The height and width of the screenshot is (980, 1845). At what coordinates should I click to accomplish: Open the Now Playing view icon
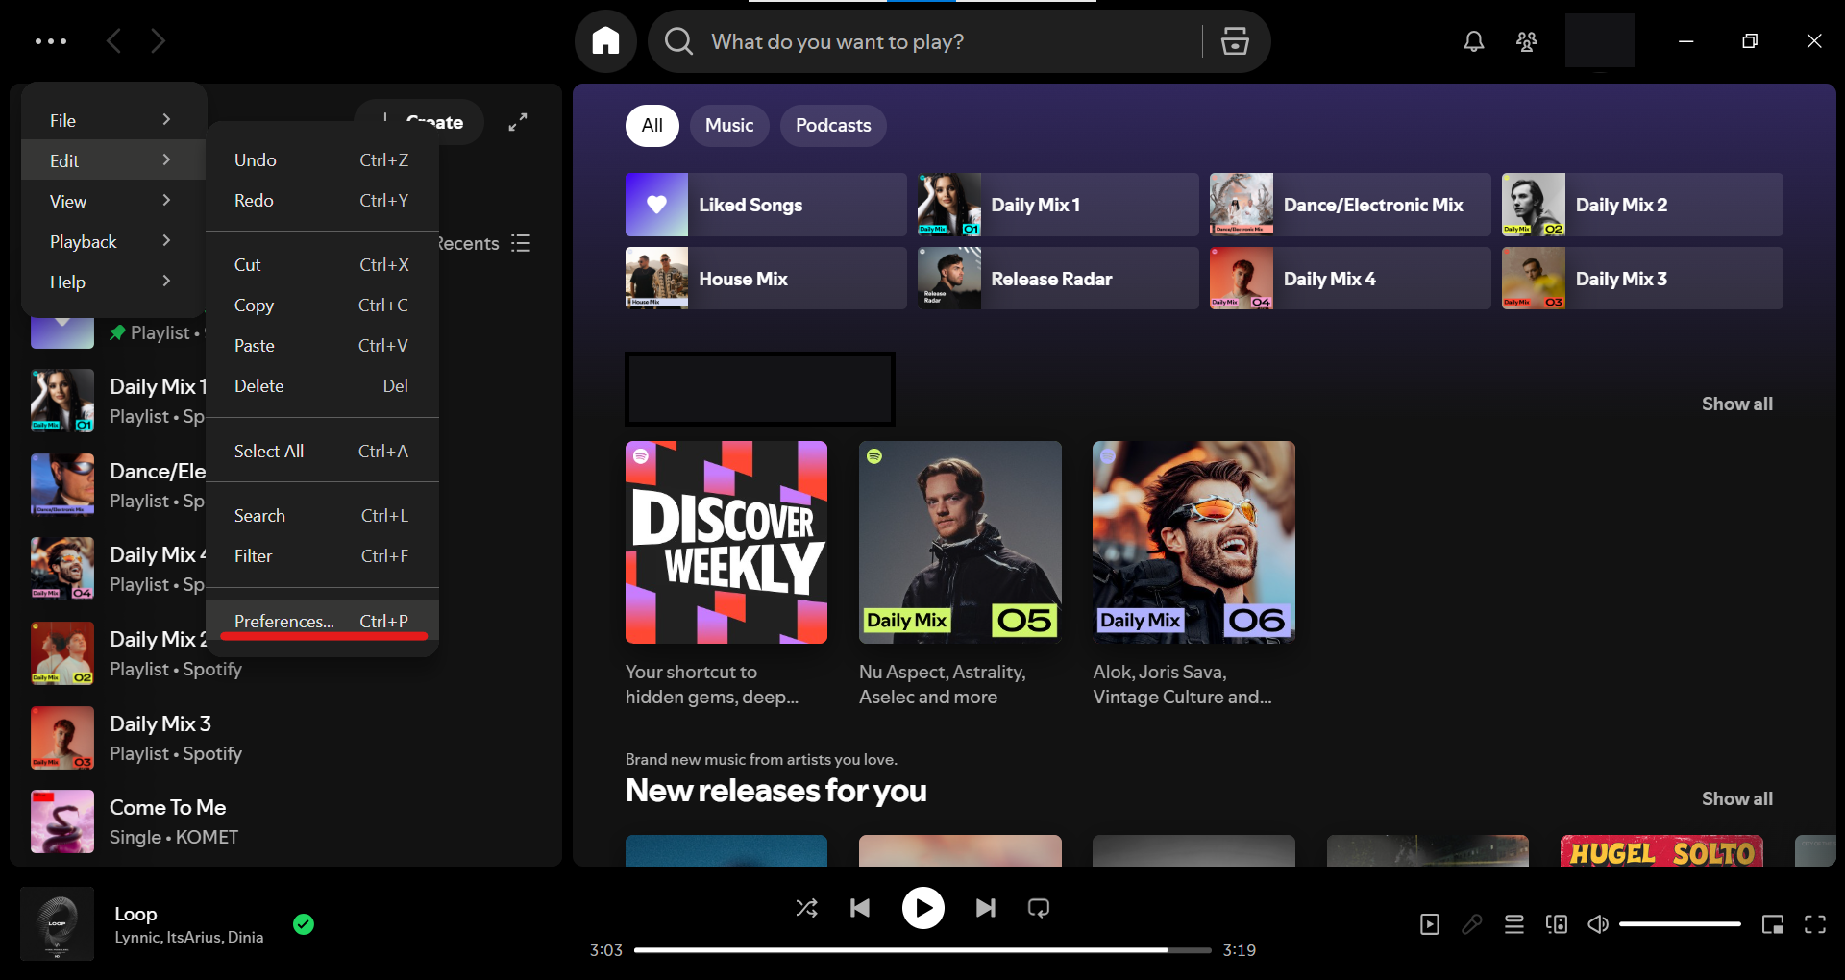pos(1430,924)
